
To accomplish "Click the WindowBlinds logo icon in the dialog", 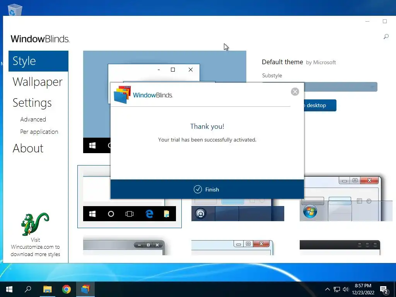I will tap(122, 95).
